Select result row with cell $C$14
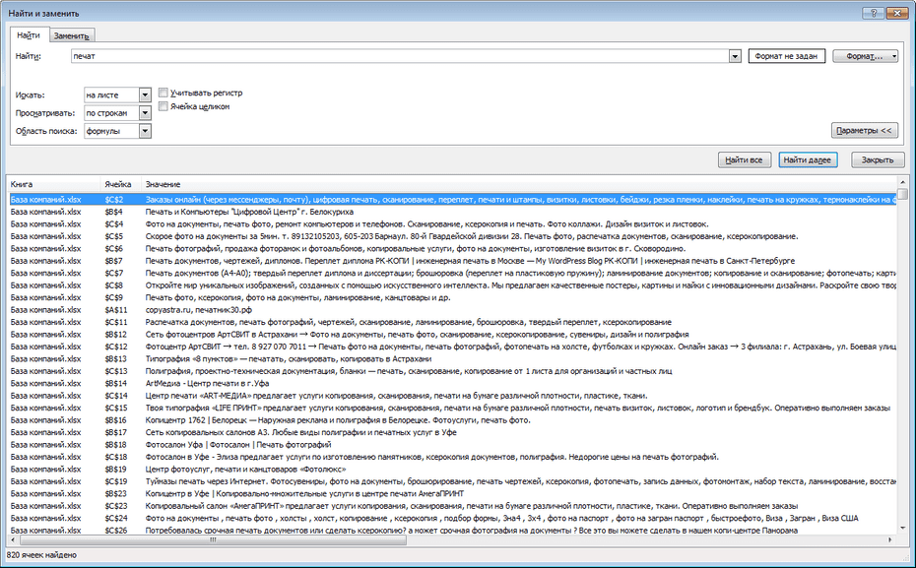This screenshot has height=568, width=916. pos(452,396)
